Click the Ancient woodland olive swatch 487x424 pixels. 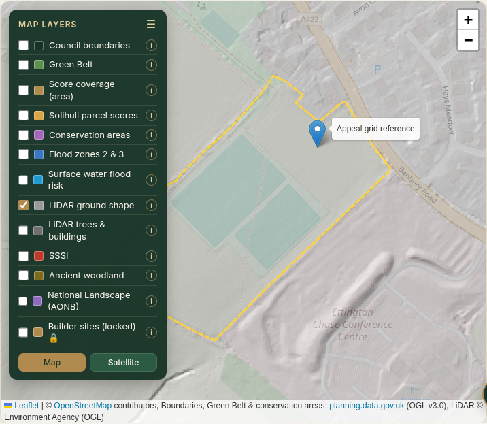tap(39, 276)
